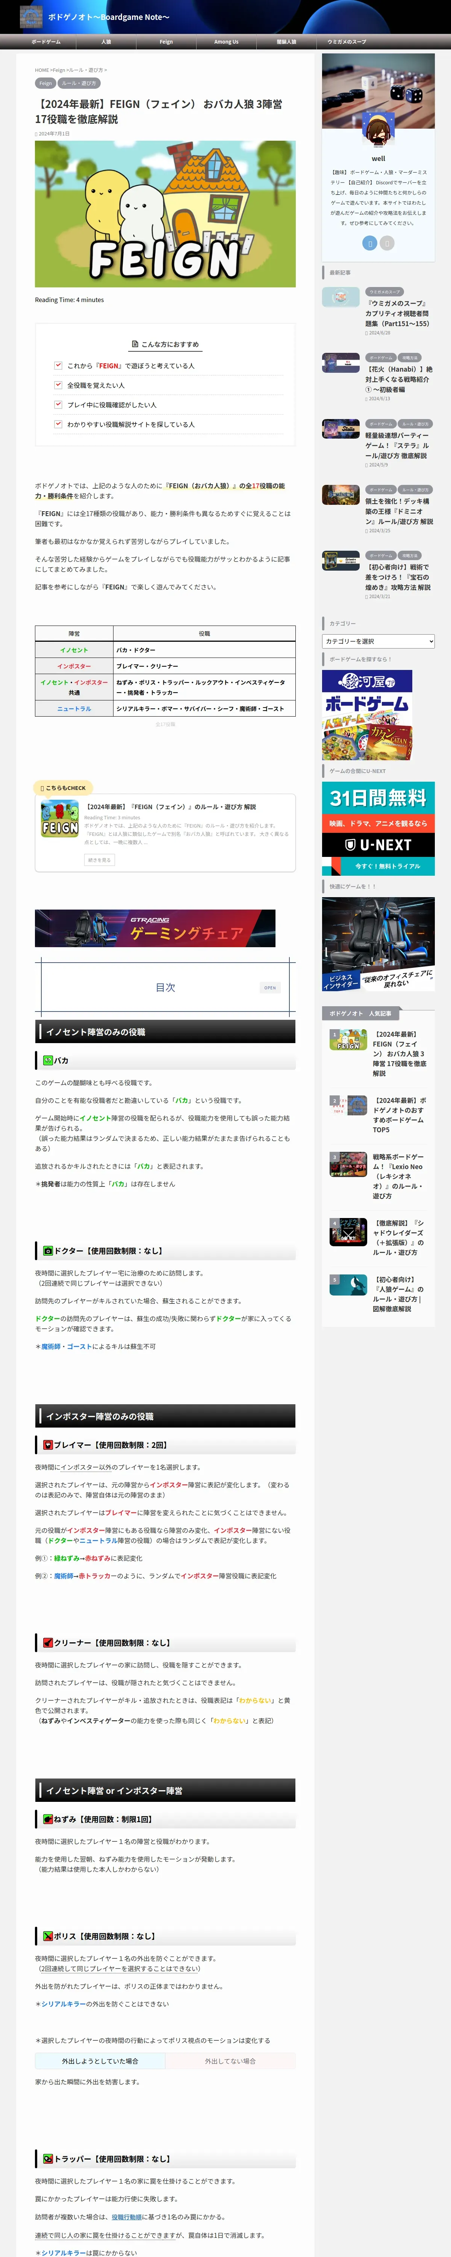Image resolution: width=451 pixels, height=2257 pixels.
Task: Open the related article 『FEIGN』のルール・遊び方 解説 card title
Action: 171,807
